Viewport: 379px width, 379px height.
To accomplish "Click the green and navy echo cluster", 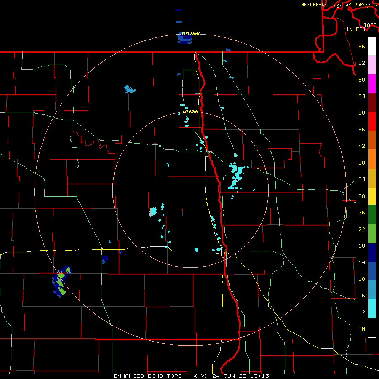I will (61, 282).
